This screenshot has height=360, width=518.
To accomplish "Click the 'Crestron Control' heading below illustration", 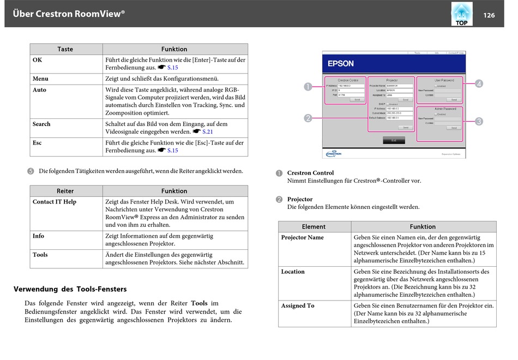I will click(x=310, y=173).
